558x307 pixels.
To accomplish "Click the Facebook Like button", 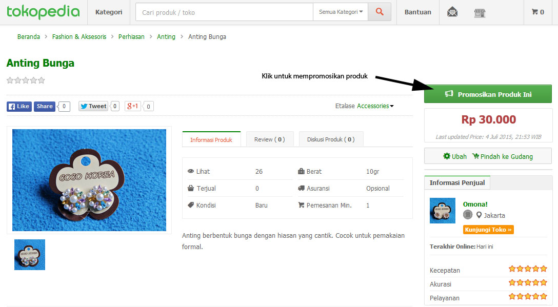I will 19,107.
